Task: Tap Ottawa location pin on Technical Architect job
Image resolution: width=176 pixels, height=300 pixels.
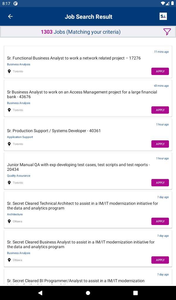Action: click(x=9, y=221)
